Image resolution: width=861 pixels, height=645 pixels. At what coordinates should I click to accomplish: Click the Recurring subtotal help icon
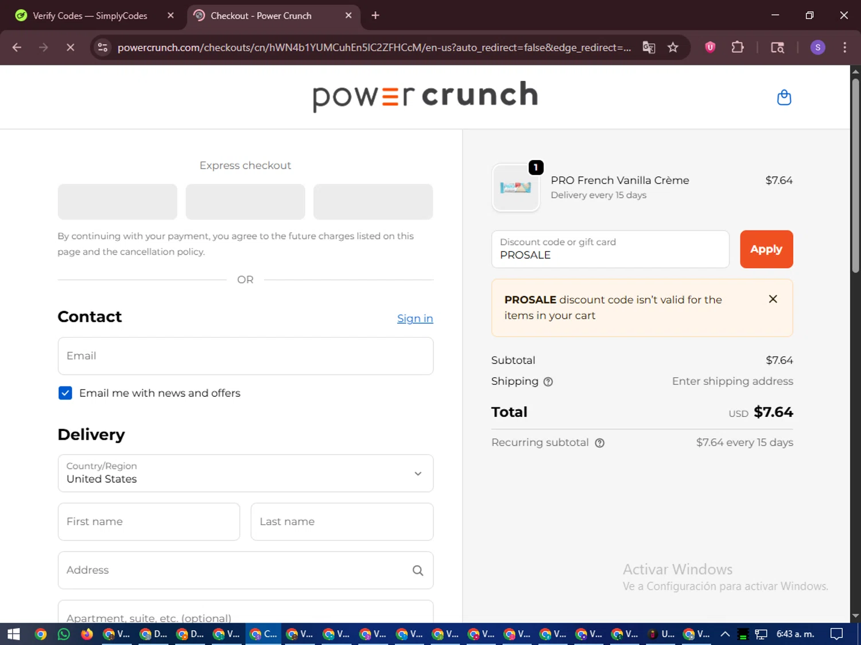point(600,443)
